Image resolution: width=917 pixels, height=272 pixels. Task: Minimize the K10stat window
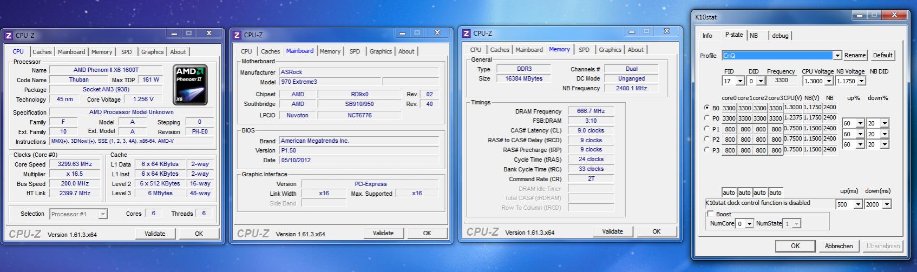(x=859, y=16)
